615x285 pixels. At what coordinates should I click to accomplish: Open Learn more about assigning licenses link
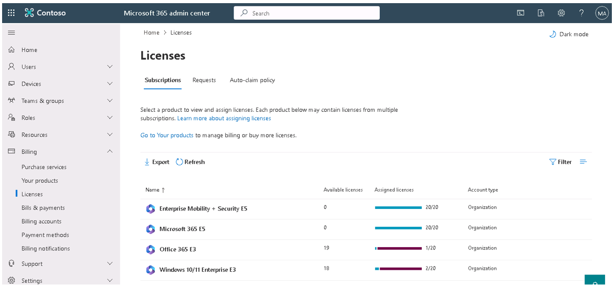point(224,118)
